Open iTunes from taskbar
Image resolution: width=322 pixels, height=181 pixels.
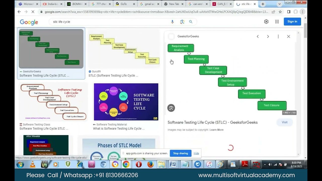click(x=209, y=164)
